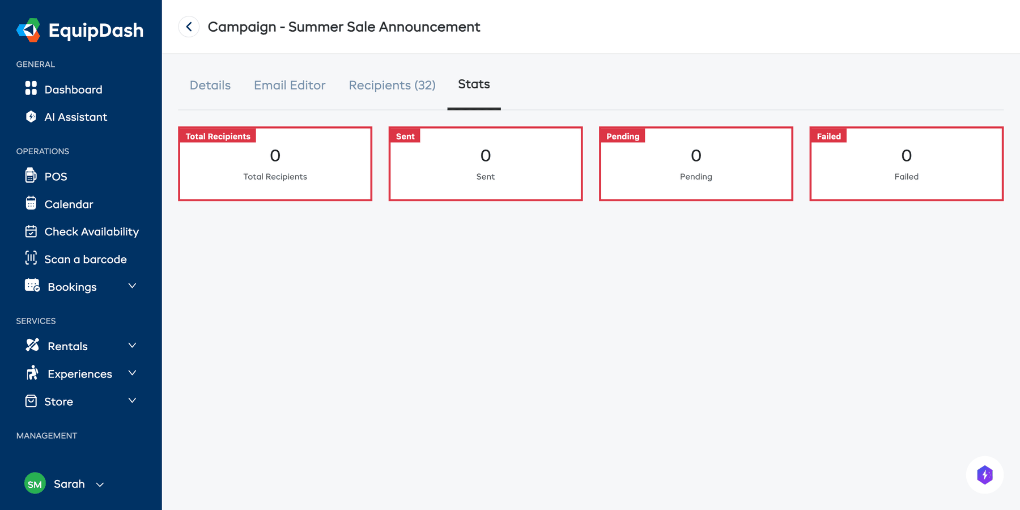The image size is (1020, 510).
Task: Switch to the Email Editor tab
Action: pyautogui.click(x=290, y=86)
